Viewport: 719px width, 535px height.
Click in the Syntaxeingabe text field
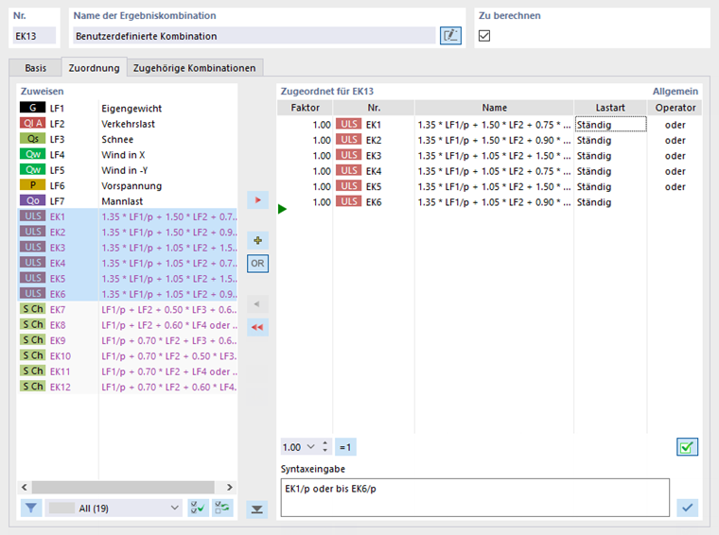[x=475, y=497]
